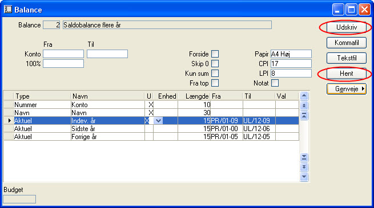The image size is (374, 208).
Task: Click the Budget field at bottom
Action: 19,199
